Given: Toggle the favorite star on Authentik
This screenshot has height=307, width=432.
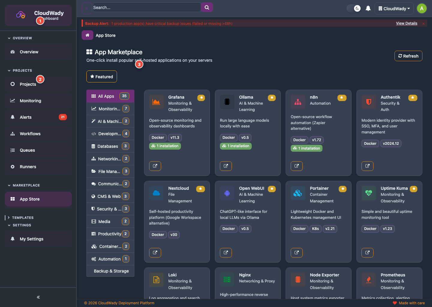Looking at the screenshot, I should (x=412, y=98).
